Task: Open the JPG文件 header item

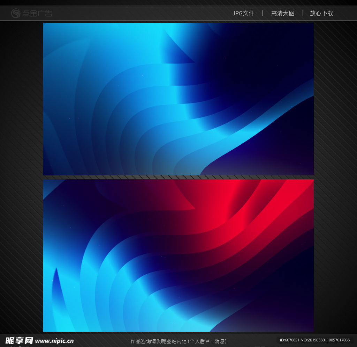Action: click(243, 13)
